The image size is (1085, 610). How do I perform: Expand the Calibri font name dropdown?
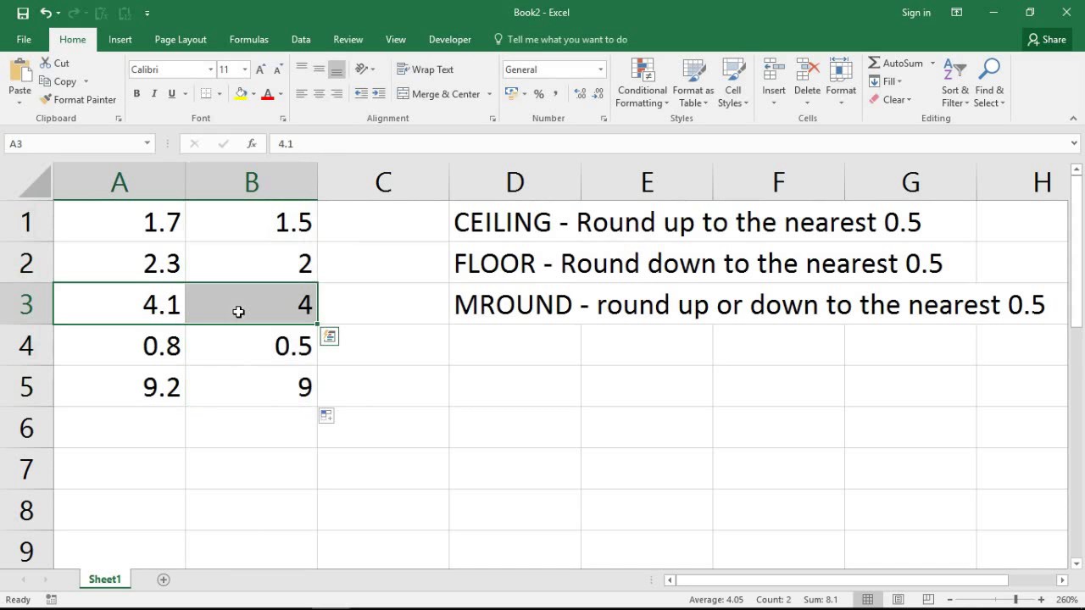pos(211,69)
